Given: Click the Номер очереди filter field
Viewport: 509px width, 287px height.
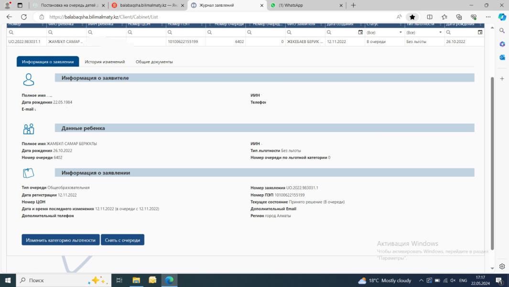Looking at the screenshot, I should coord(226,32).
